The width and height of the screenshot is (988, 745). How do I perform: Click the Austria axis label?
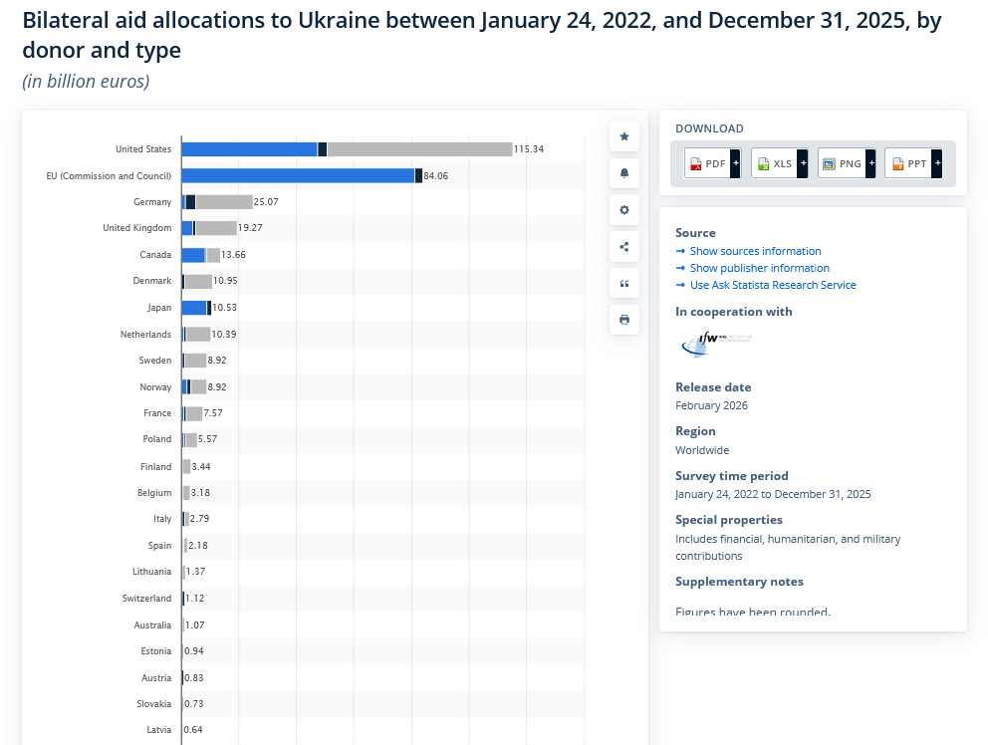[x=156, y=678]
